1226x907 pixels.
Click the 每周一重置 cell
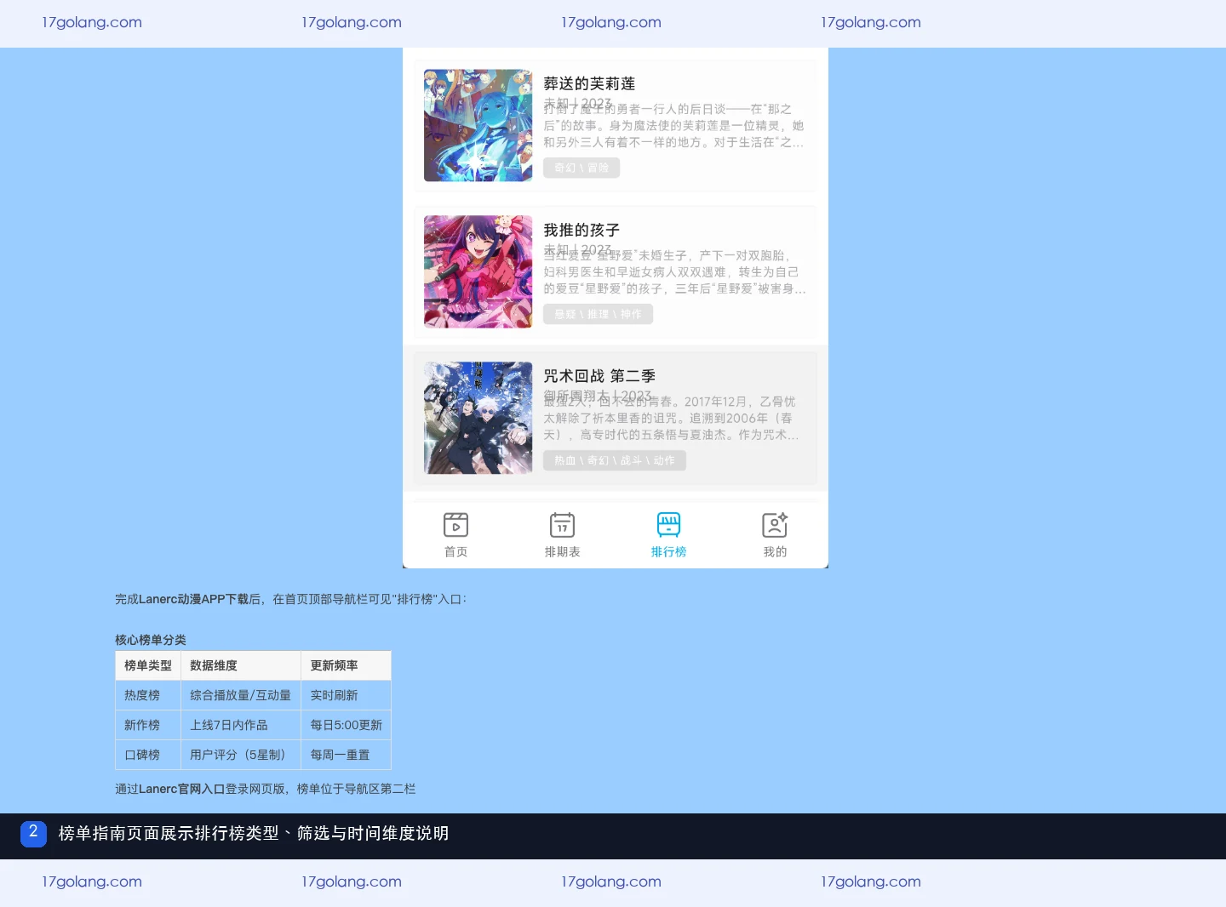pos(346,755)
